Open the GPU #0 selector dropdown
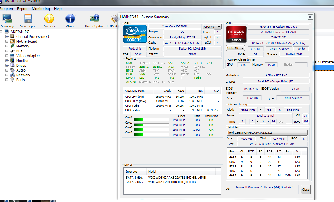 [235, 48]
